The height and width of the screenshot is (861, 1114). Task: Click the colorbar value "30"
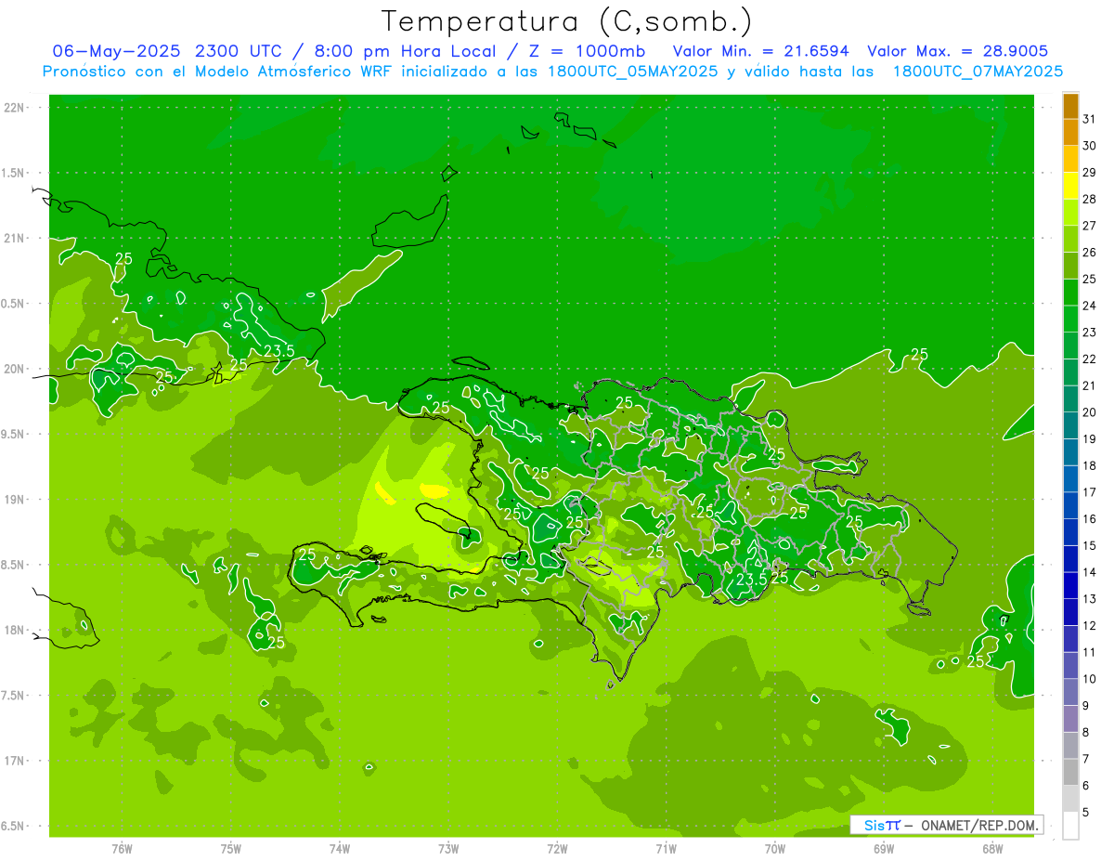pos(1089,146)
